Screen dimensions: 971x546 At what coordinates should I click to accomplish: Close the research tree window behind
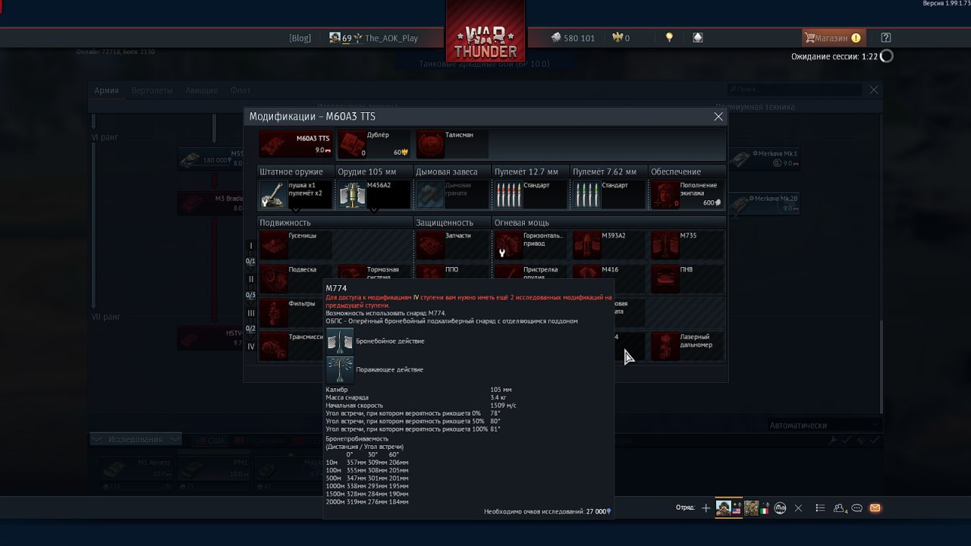point(874,90)
